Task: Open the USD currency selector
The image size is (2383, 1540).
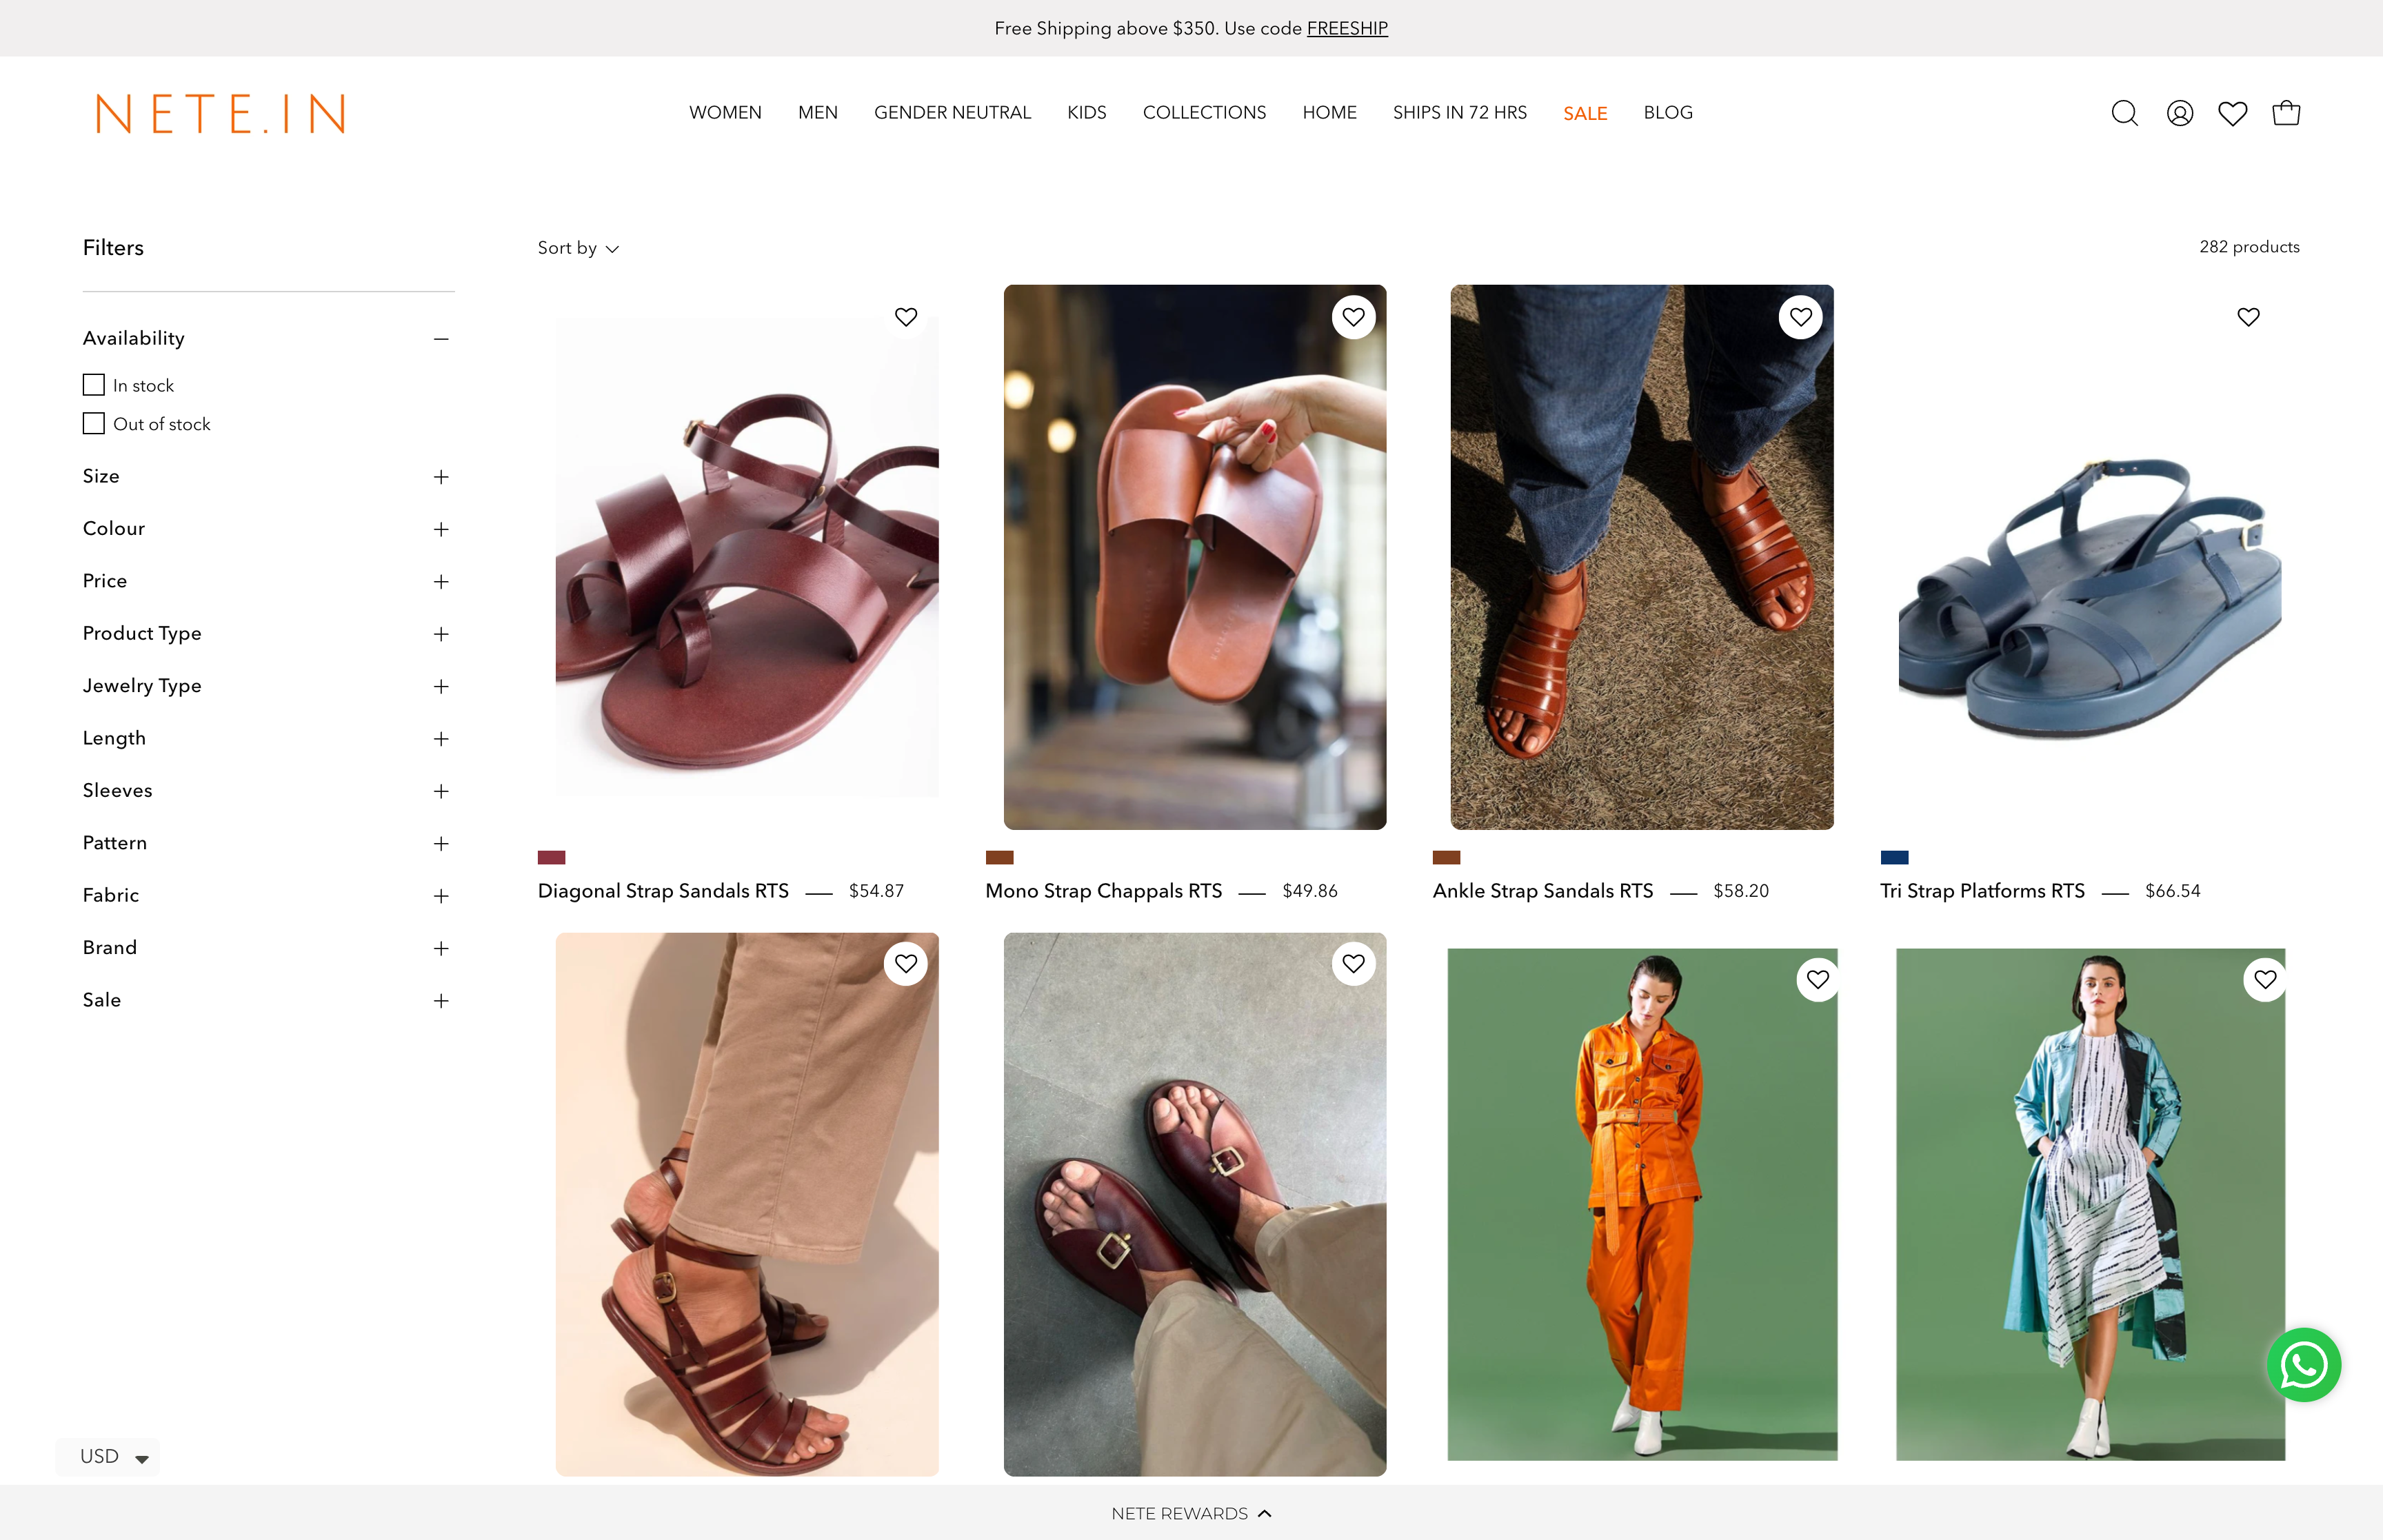Action: point(107,1456)
